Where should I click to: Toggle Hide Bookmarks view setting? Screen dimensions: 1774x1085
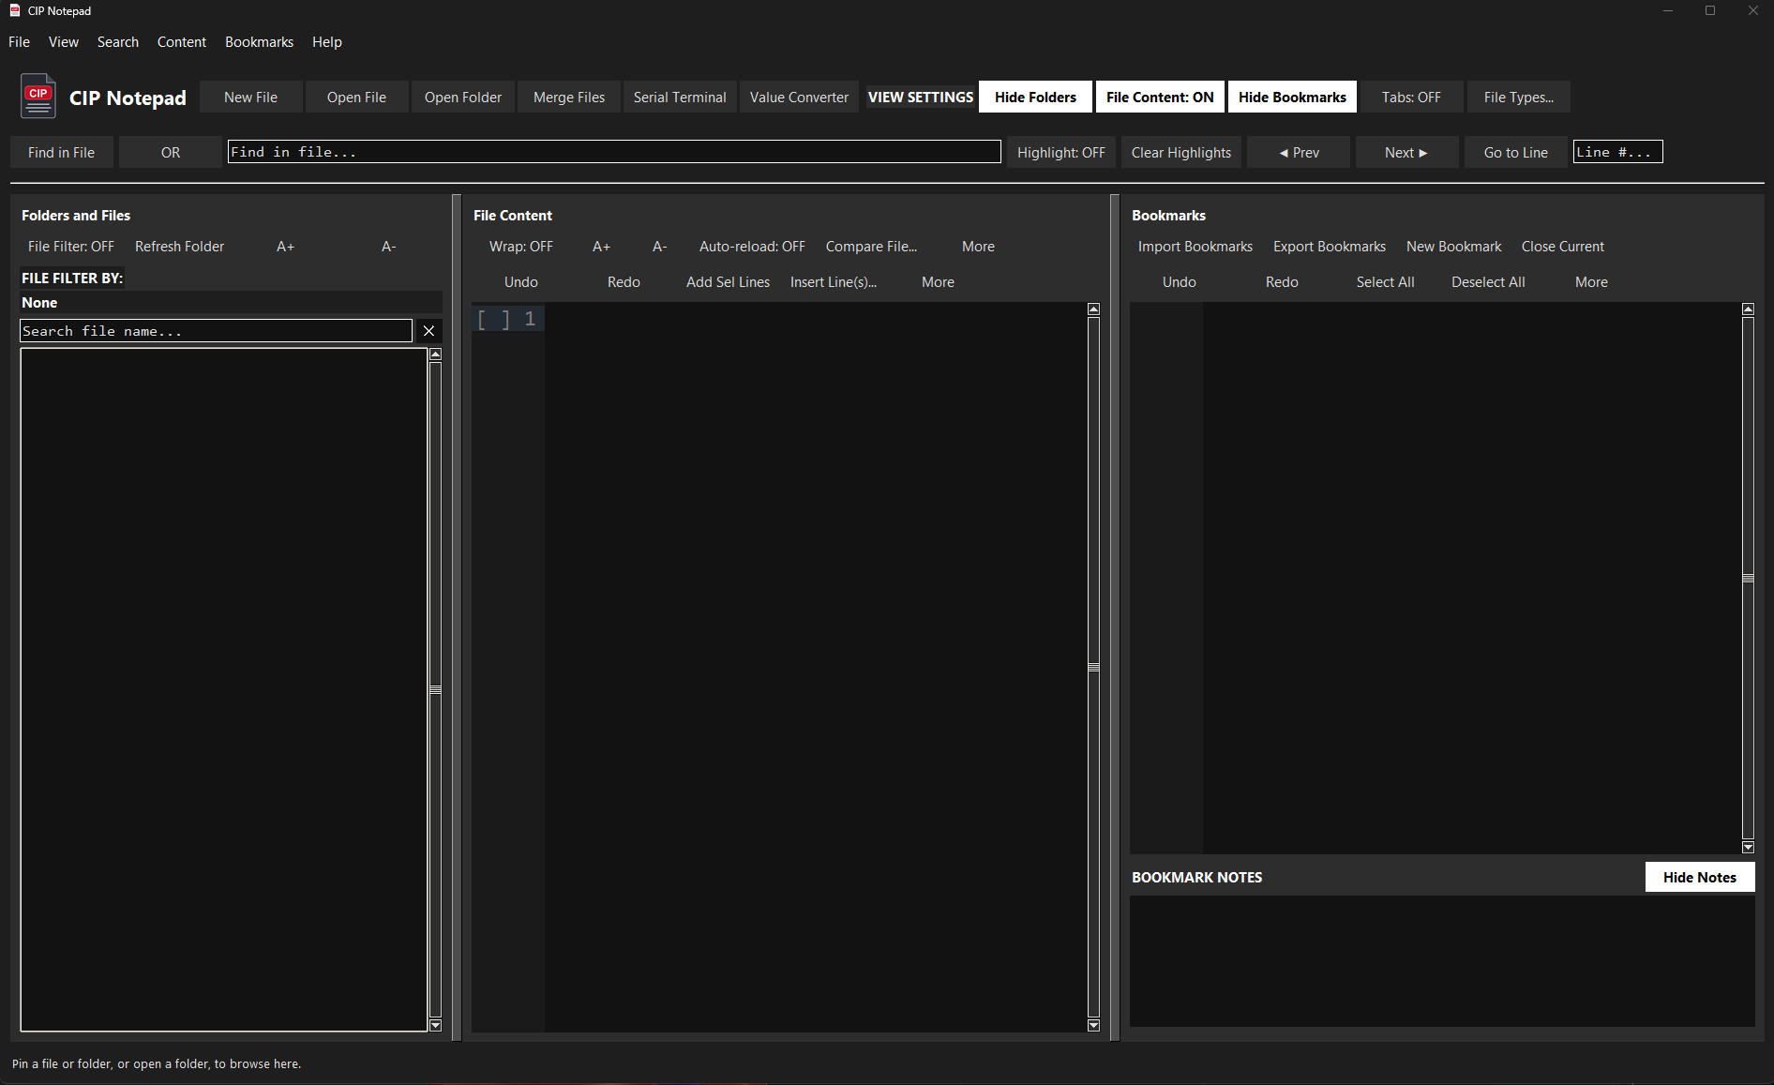click(x=1292, y=98)
